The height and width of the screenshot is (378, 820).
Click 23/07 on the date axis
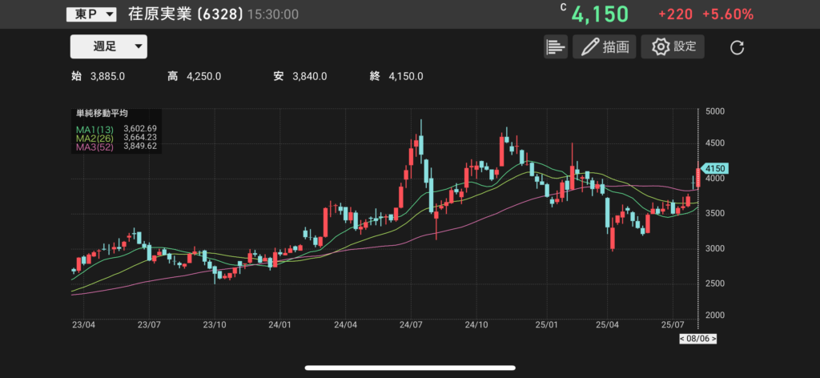pyautogui.click(x=149, y=324)
